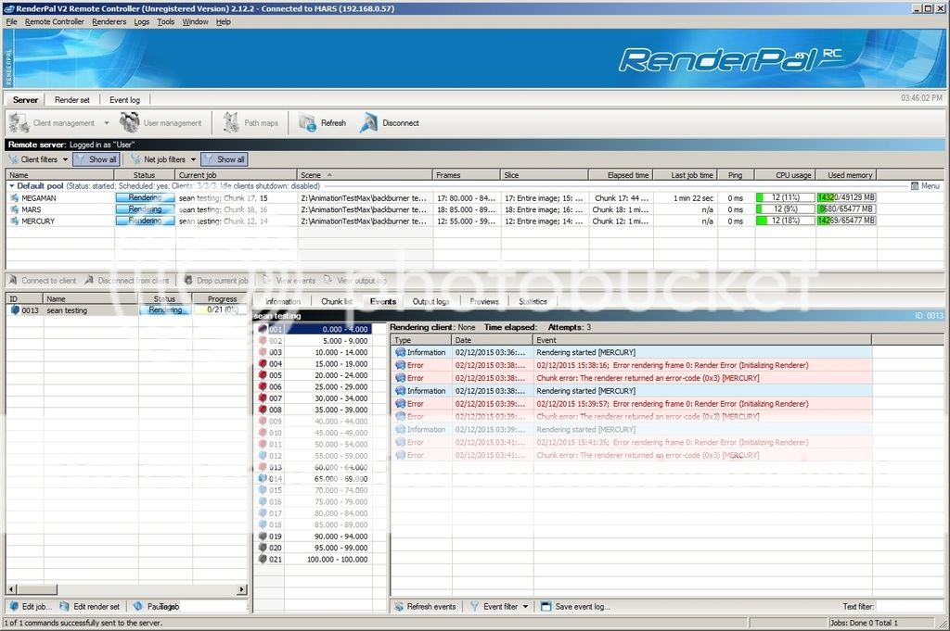Open the Tools menu
Screen dimensions: 950x631
click(166, 21)
